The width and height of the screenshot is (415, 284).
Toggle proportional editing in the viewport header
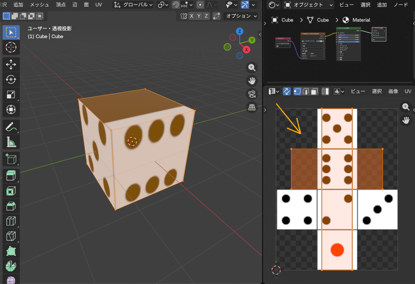200,5
